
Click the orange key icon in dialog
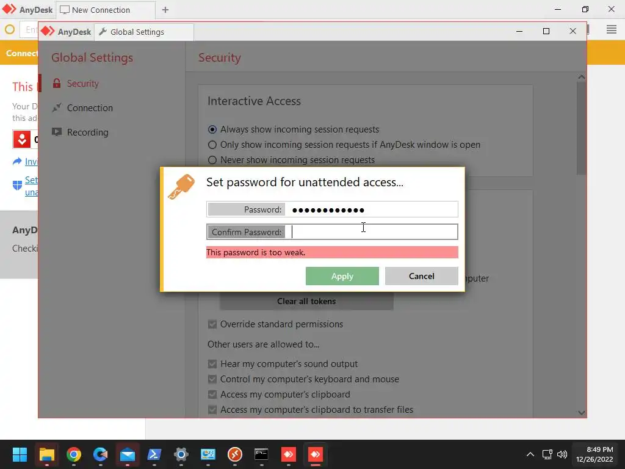[x=181, y=187]
